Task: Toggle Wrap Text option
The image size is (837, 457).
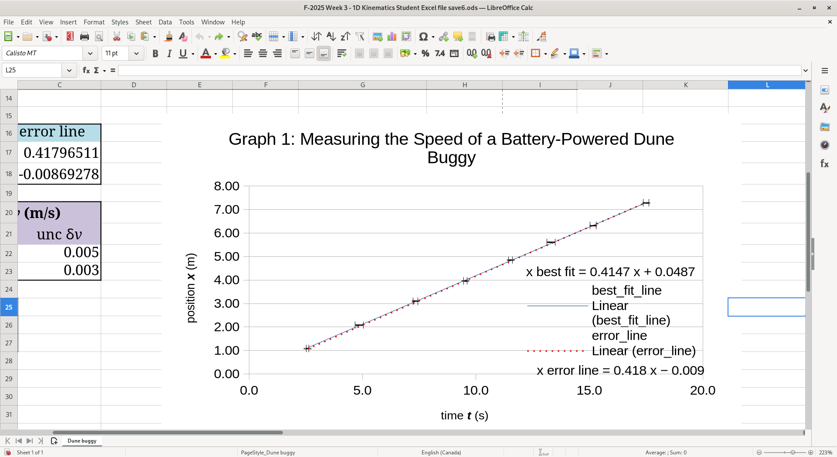Action: (341, 53)
